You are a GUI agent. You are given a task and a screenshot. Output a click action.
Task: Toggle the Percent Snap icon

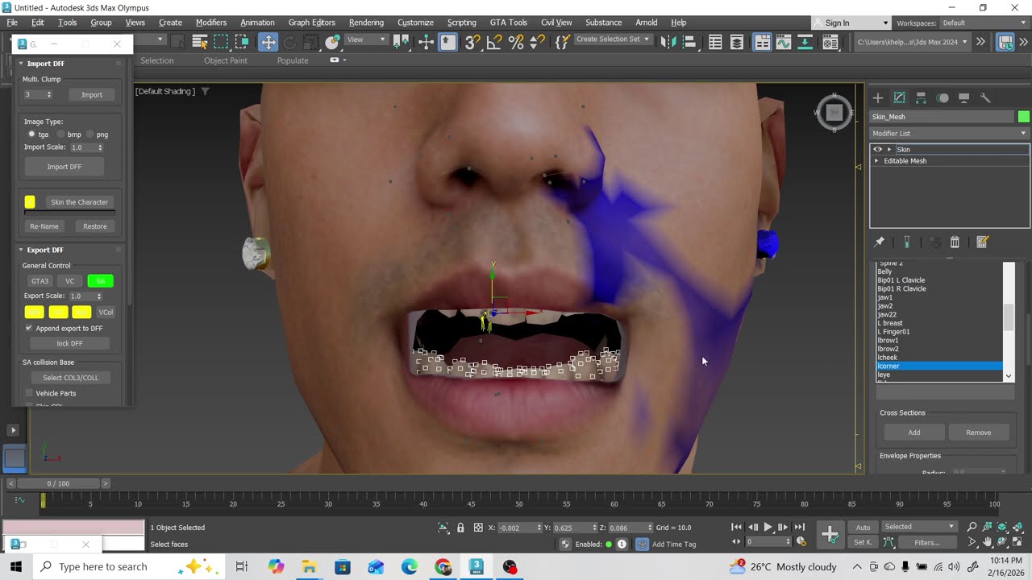tap(516, 42)
